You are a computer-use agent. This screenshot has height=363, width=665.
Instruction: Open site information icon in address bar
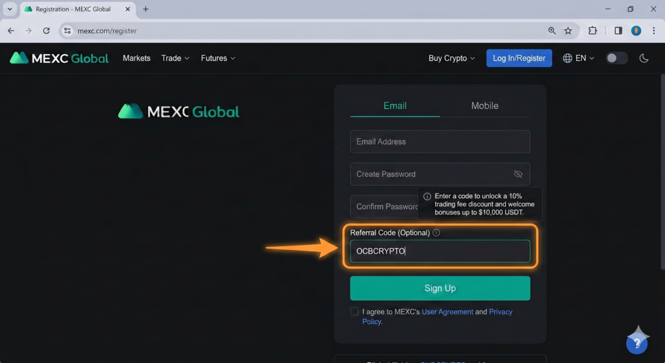[x=67, y=31]
